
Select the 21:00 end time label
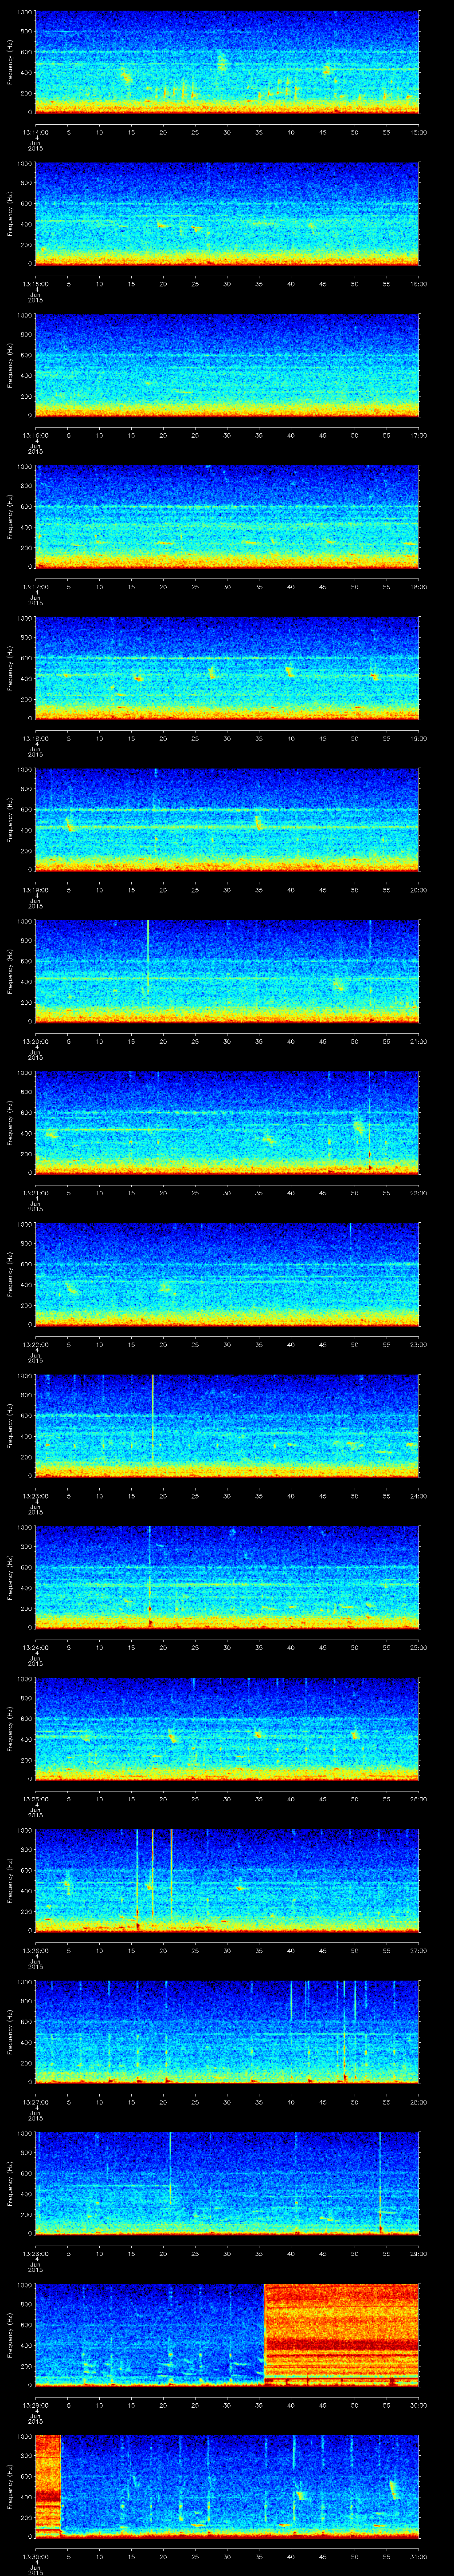click(x=418, y=1041)
